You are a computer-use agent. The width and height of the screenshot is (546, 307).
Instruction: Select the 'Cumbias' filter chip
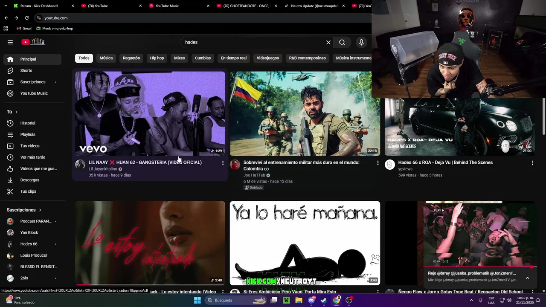point(203,58)
